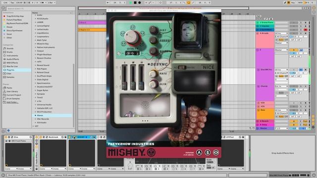The width and height of the screenshot is (317, 178).
Task: Open 4 Arcade Master output dropdown
Action: pyautogui.click(x=281, y=43)
